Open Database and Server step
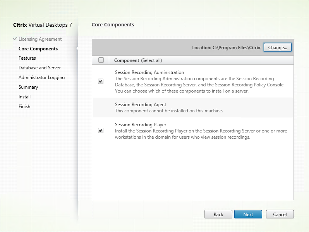The image size is (309, 232). (x=39, y=68)
